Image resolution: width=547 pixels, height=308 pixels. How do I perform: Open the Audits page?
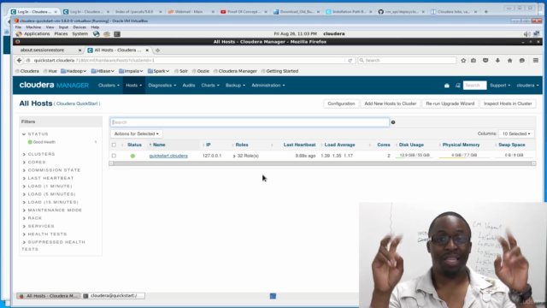pyautogui.click(x=188, y=86)
